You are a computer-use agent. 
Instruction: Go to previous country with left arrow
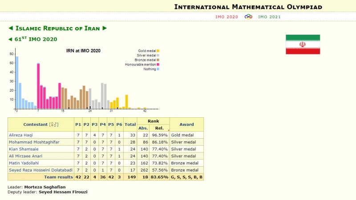[x=11, y=28]
